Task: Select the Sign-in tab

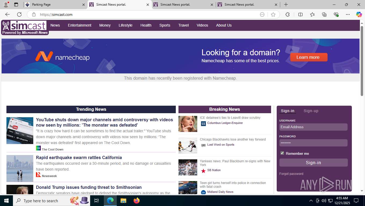Action: 287,111
